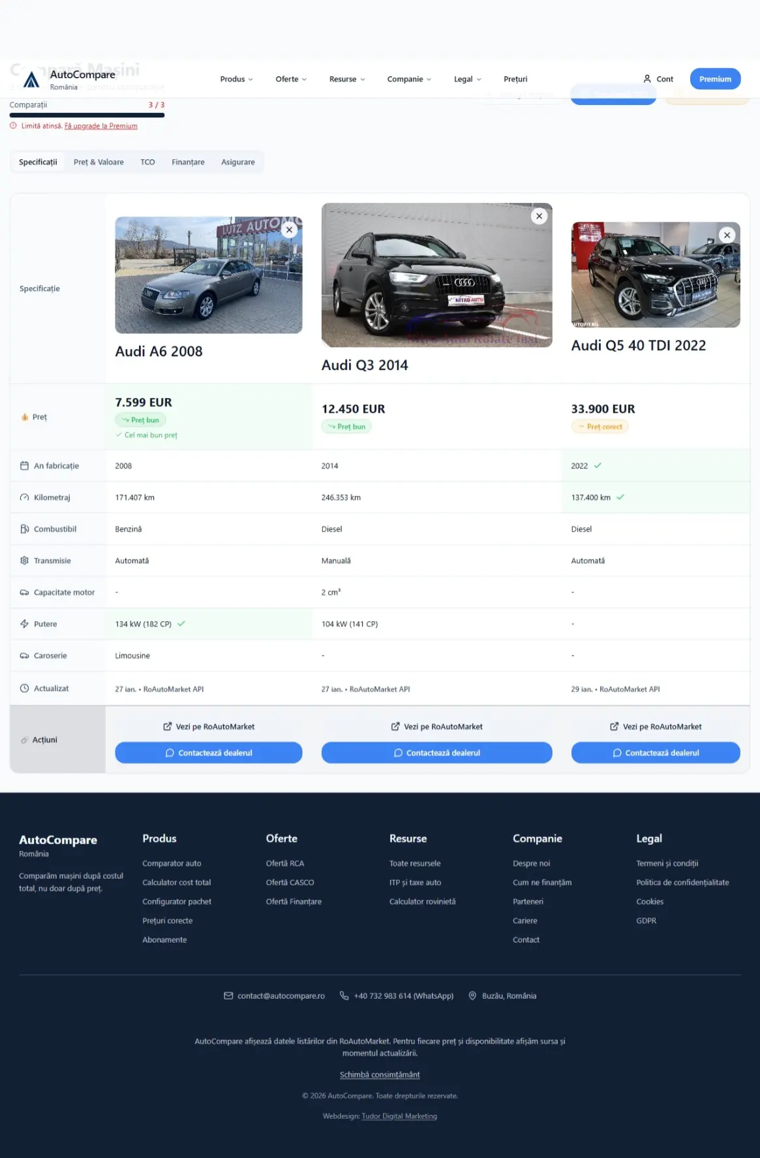The height and width of the screenshot is (1158, 760).
Task: Open the Audi Q5 40 TDI 2022 photo
Action: click(x=656, y=275)
